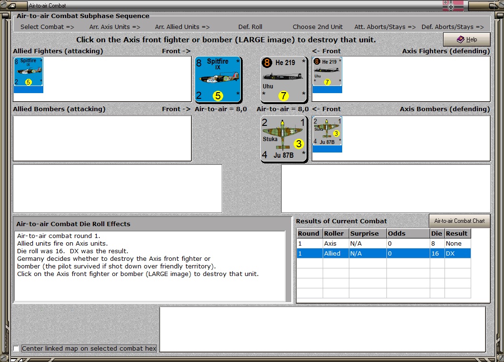Click the Axis Bombers (defending) label

point(445,109)
